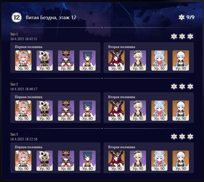Click first star of Зал 1 rating

[x=174, y=36]
